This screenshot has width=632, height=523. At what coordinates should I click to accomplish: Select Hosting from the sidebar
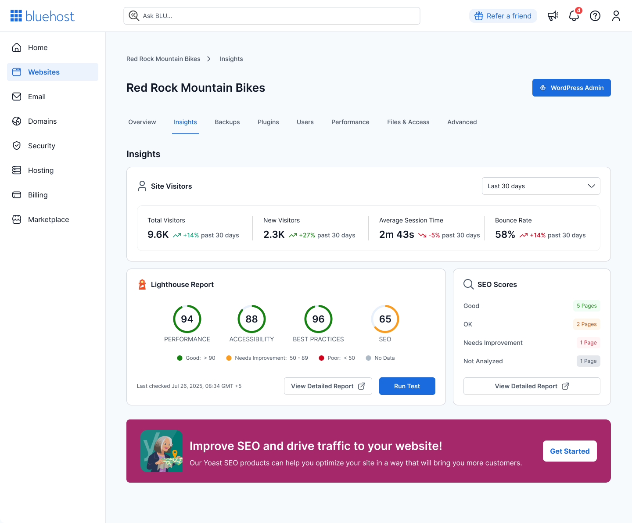tap(41, 170)
